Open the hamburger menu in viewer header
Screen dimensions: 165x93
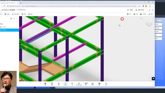point(153,10)
